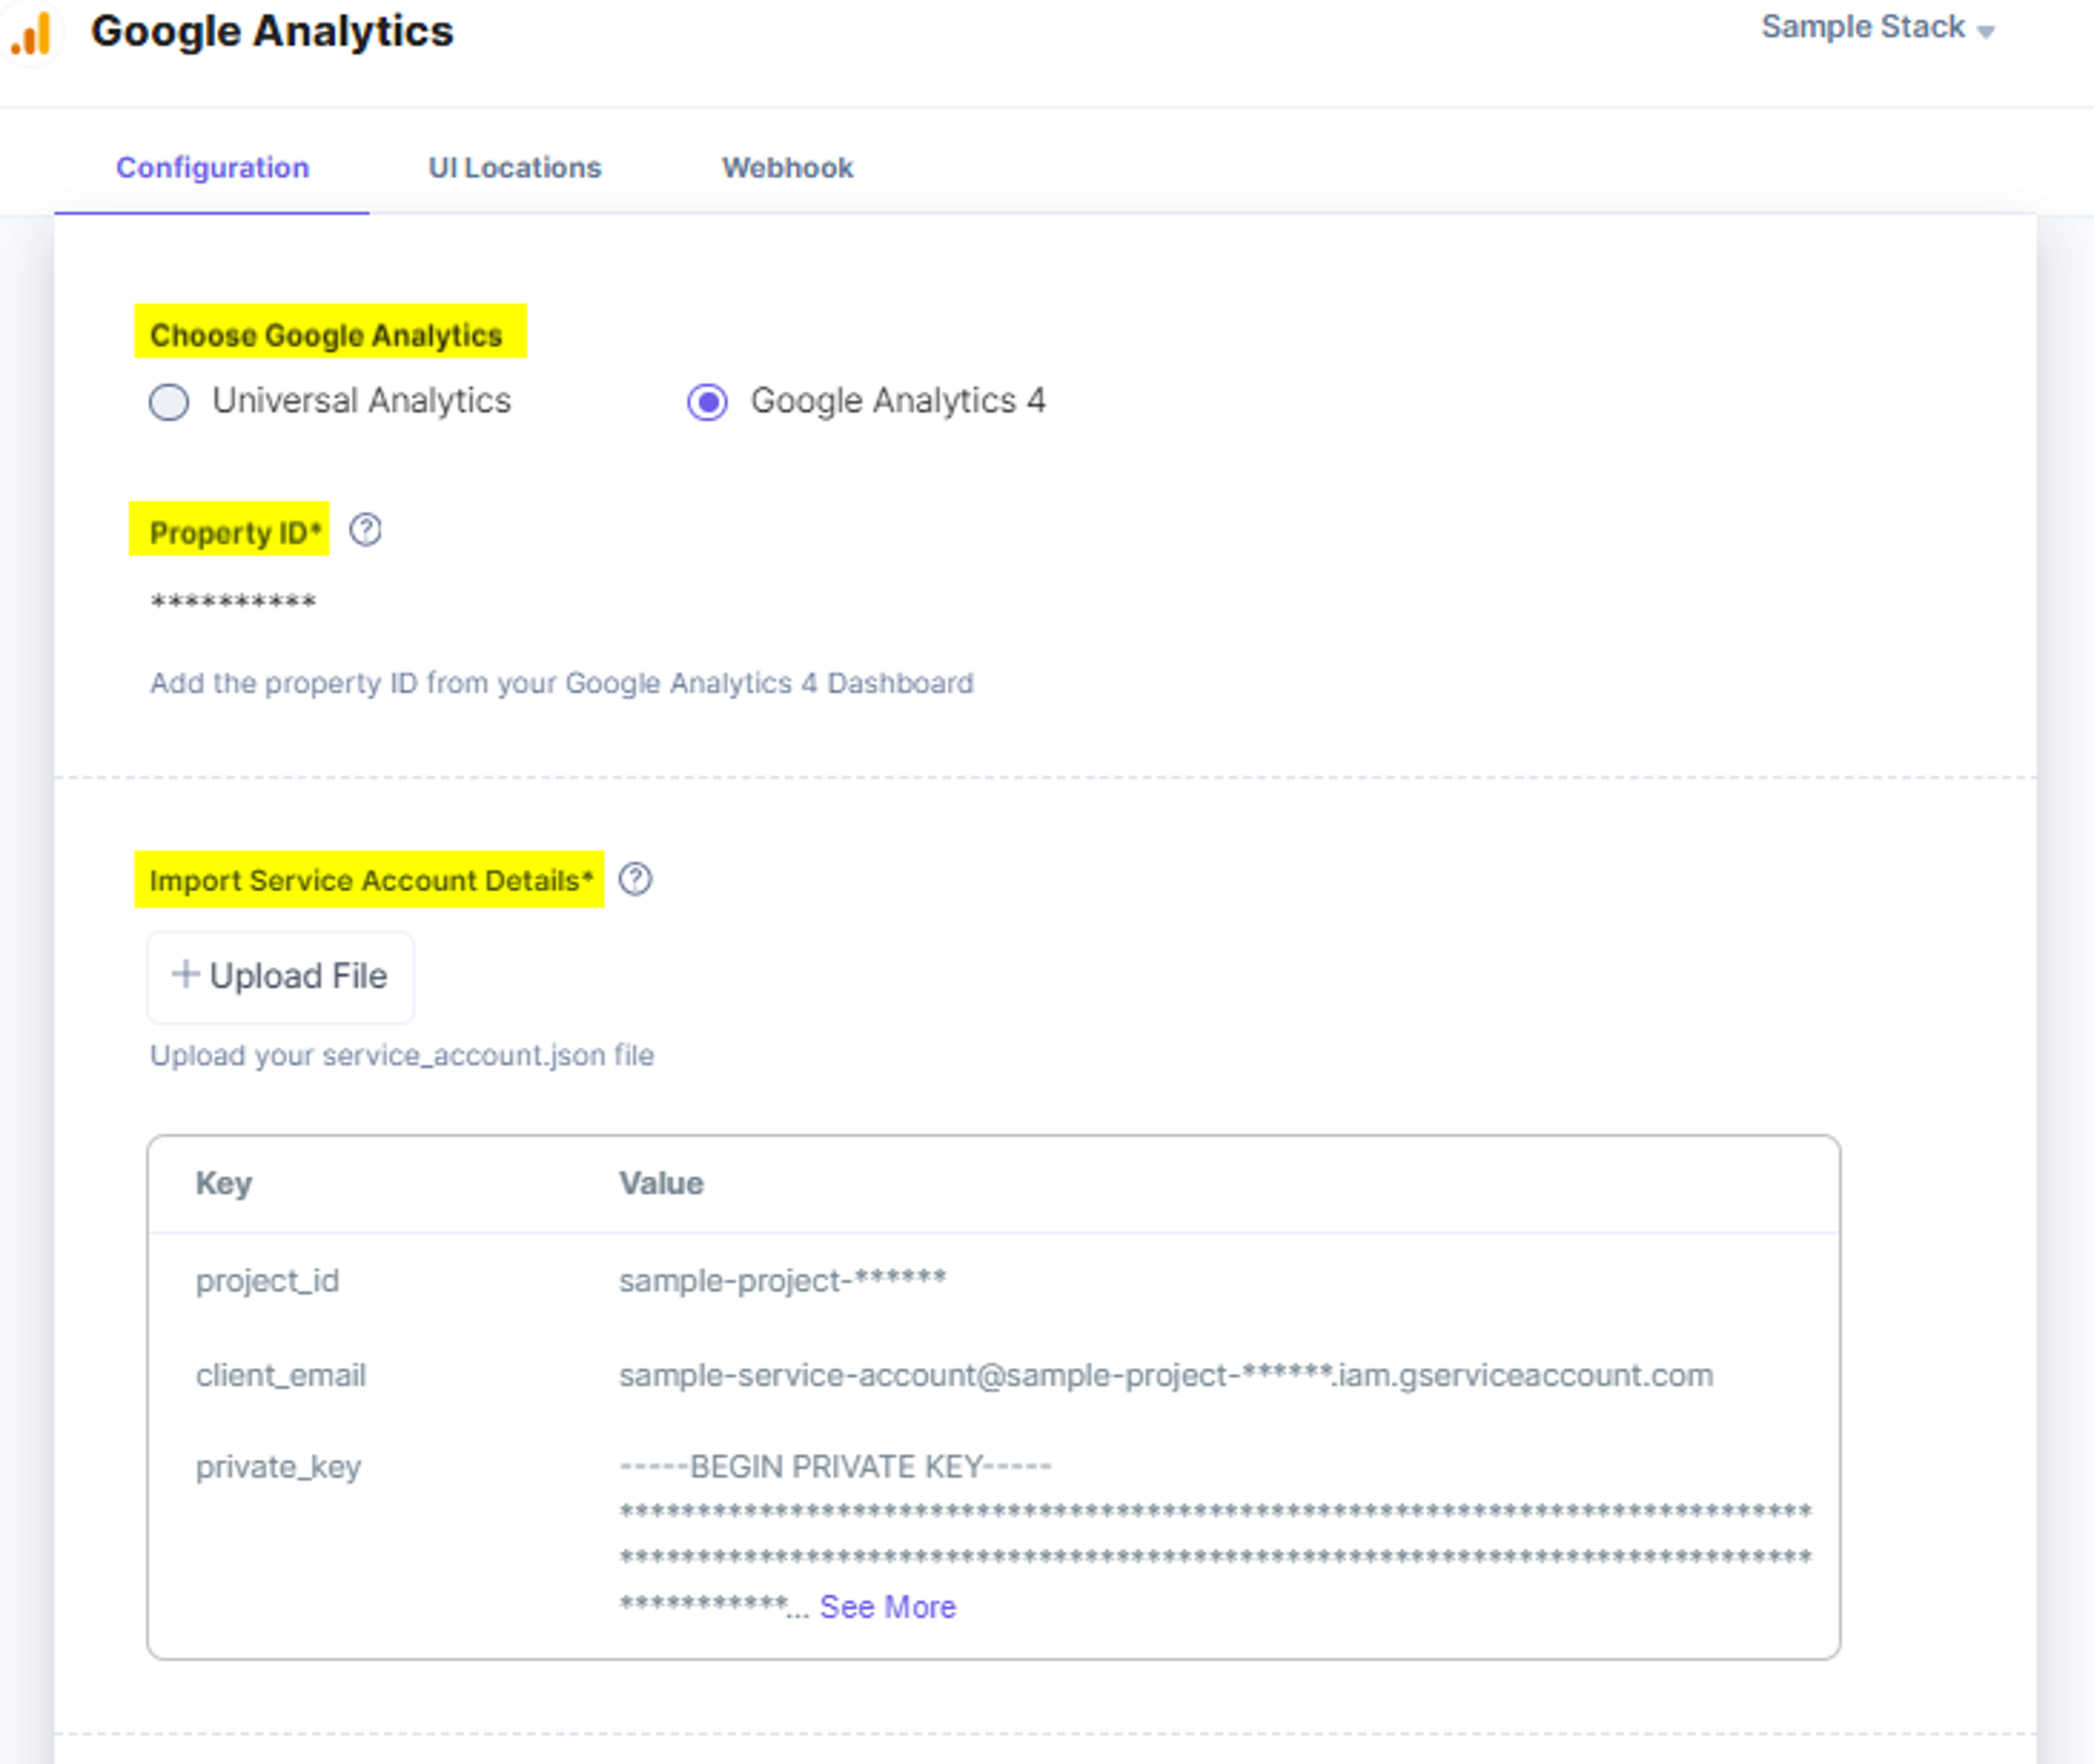2094x1764 pixels.
Task: Open the Import Service Account Details help icon
Action: click(635, 879)
